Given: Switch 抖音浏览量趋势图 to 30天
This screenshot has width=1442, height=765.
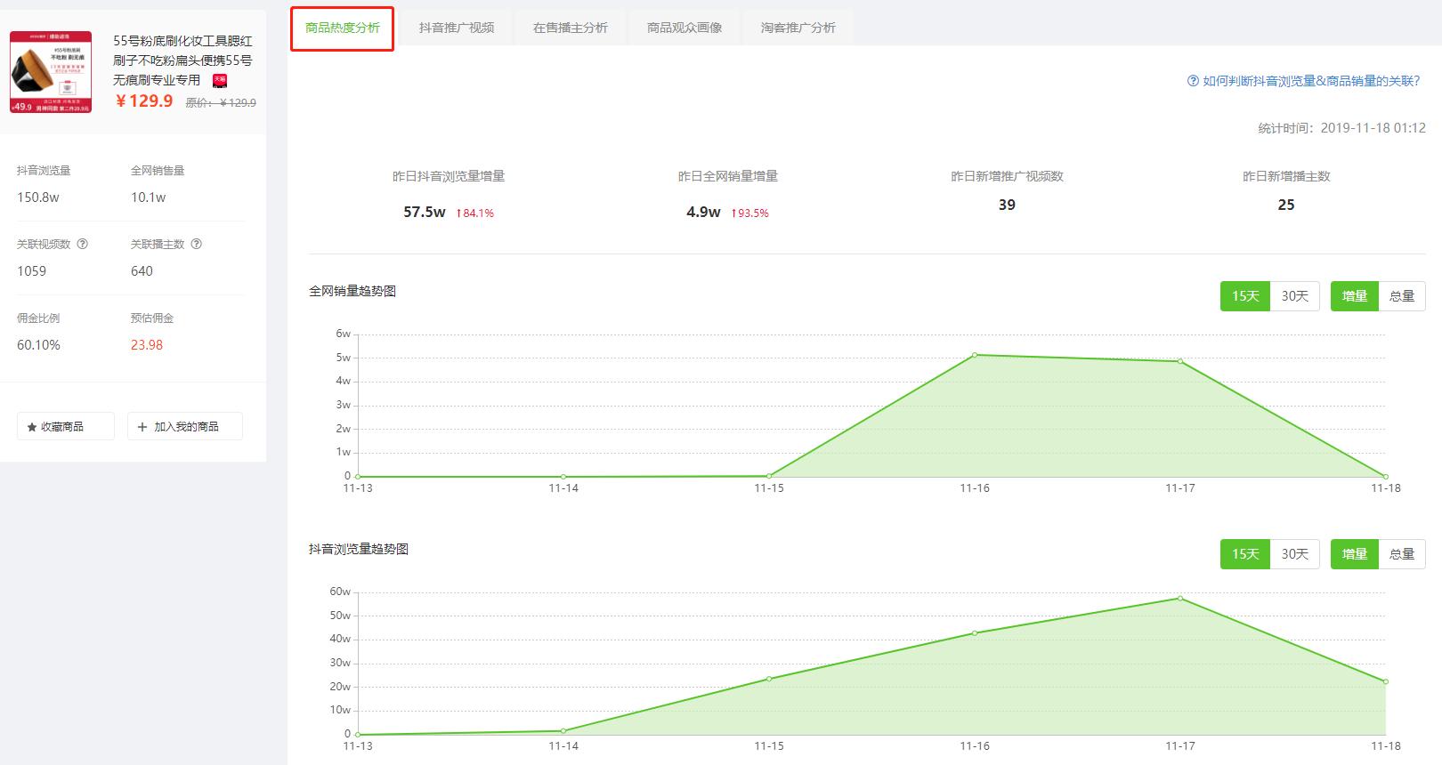Looking at the screenshot, I should 1295,554.
